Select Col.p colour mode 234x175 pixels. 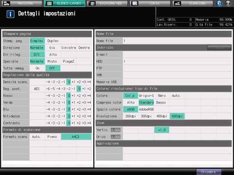pos(130,96)
